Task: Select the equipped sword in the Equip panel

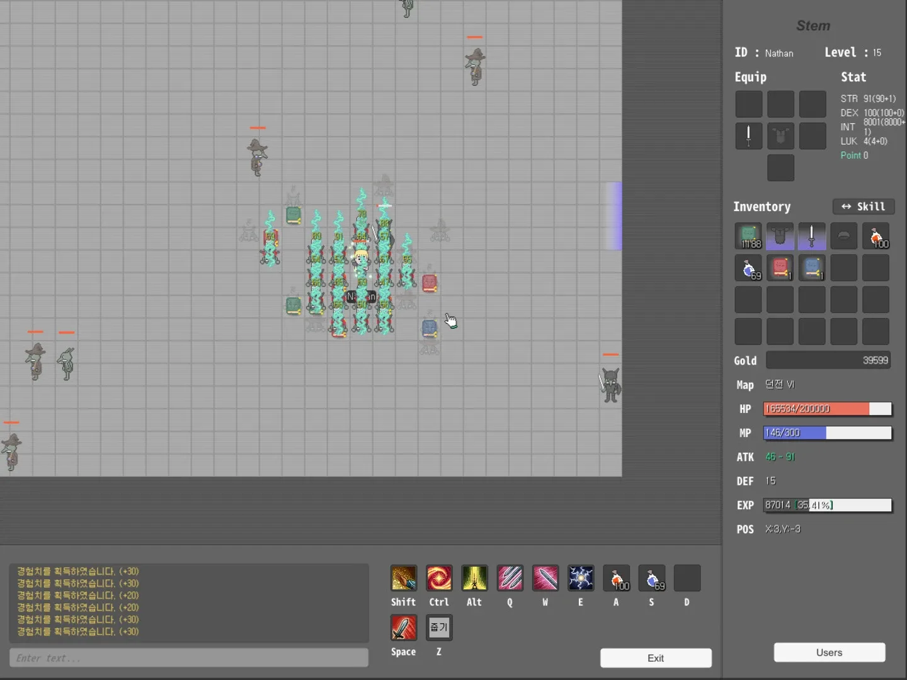Action: [748, 135]
